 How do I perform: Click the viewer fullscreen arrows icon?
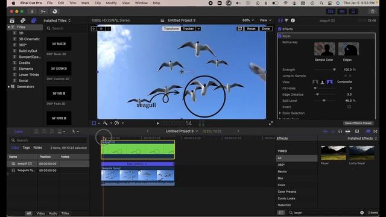tap(271, 123)
